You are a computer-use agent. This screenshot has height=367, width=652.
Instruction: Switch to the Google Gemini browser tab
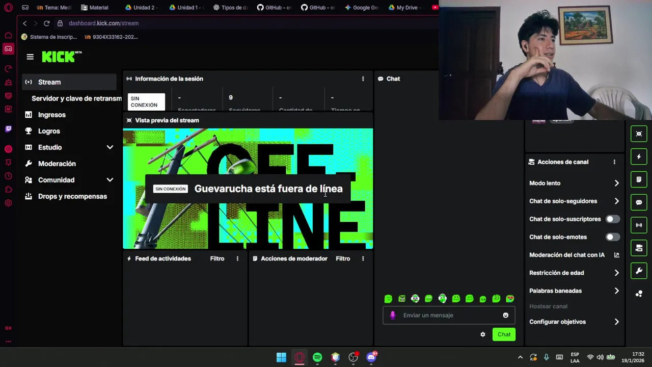tap(361, 8)
